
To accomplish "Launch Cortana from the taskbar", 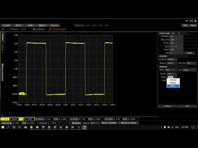I will 14,127.
